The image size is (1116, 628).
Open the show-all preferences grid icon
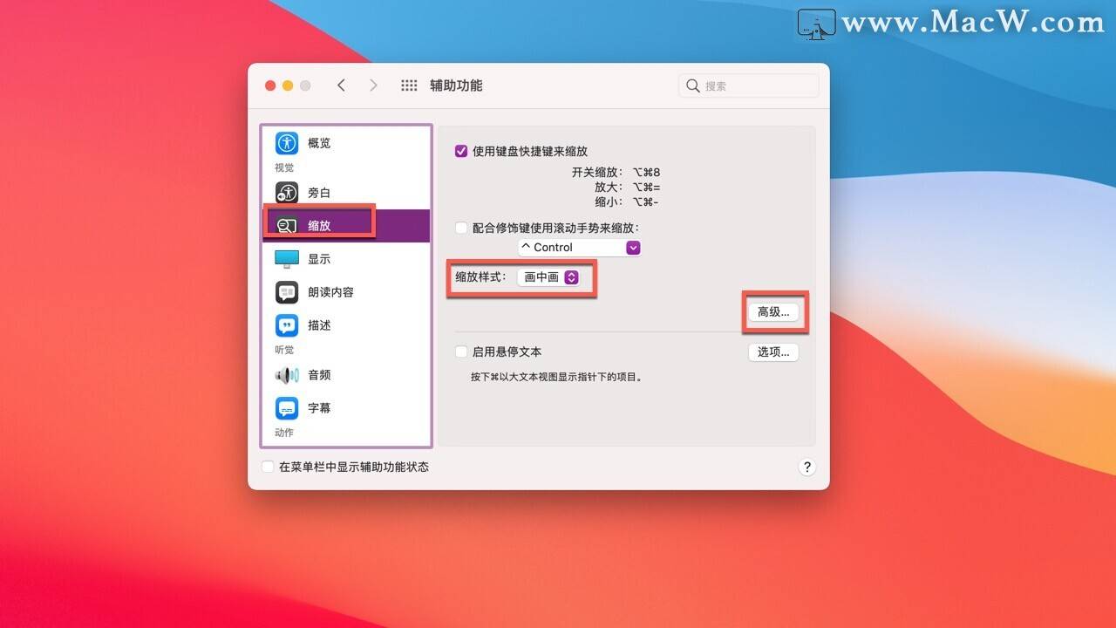pos(408,85)
